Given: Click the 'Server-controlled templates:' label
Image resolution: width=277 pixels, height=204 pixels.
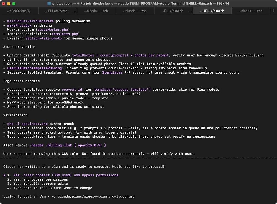Looking at the screenshot, I should (x=35, y=72).
